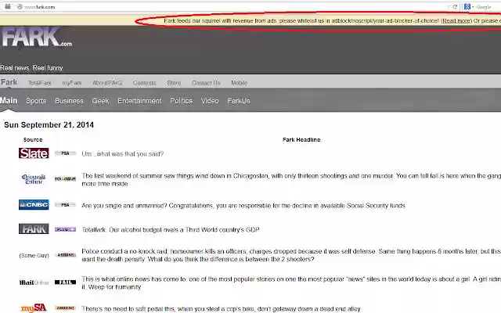Open the FARK source logo in headline list
Viewport: 501px width, 313px height.
click(34, 228)
